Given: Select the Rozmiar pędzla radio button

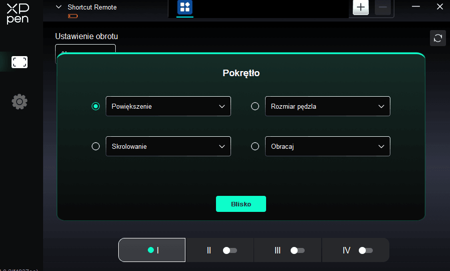Looking at the screenshot, I should (255, 106).
